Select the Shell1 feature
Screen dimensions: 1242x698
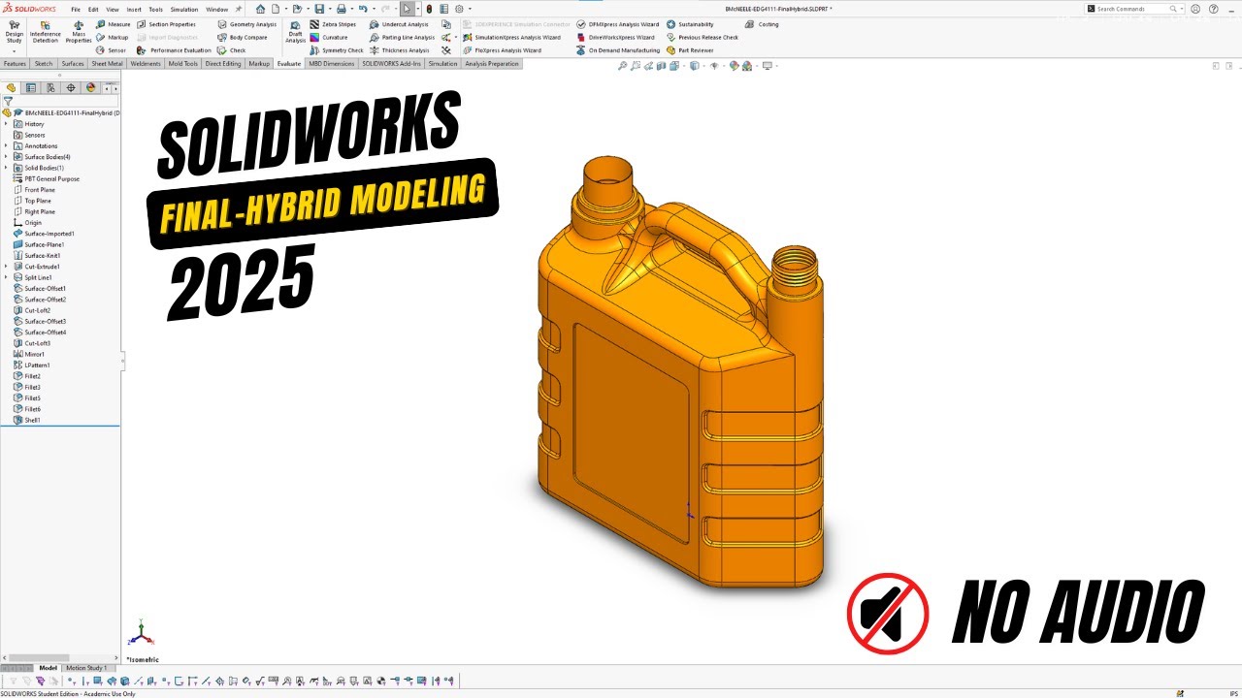coord(27,420)
